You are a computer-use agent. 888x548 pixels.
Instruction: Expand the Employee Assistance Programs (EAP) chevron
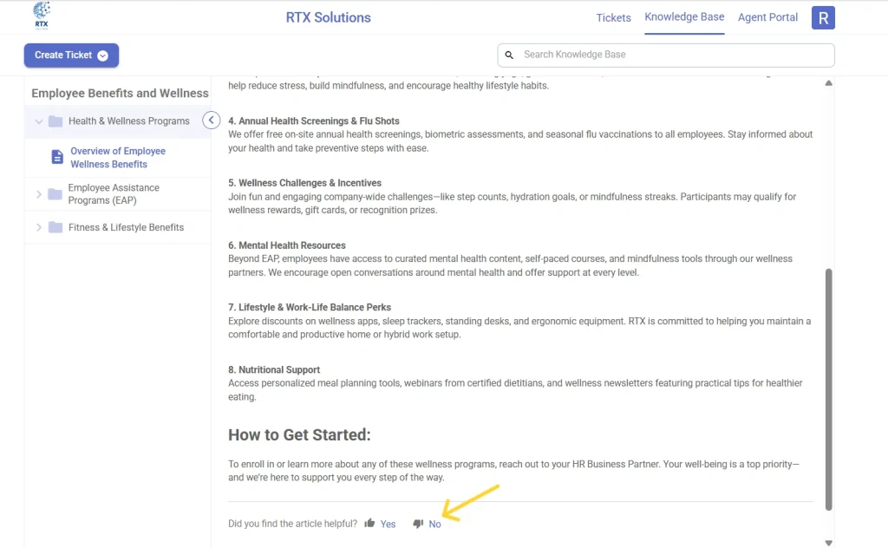click(38, 194)
